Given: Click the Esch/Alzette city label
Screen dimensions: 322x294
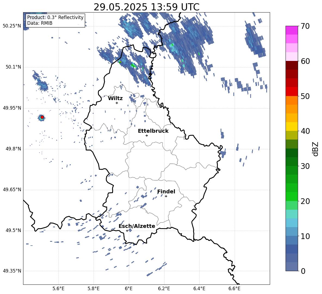Looking at the screenshot, I should pyautogui.click(x=137, y=226).
